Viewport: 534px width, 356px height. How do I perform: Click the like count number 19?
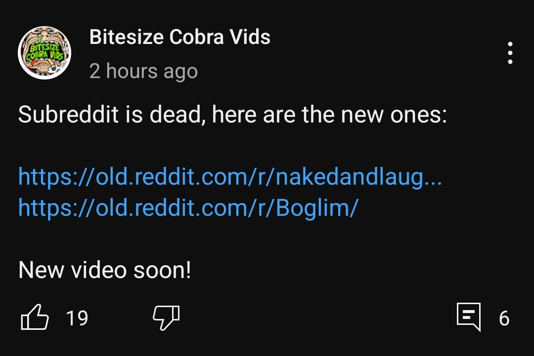tap(77, 318)
